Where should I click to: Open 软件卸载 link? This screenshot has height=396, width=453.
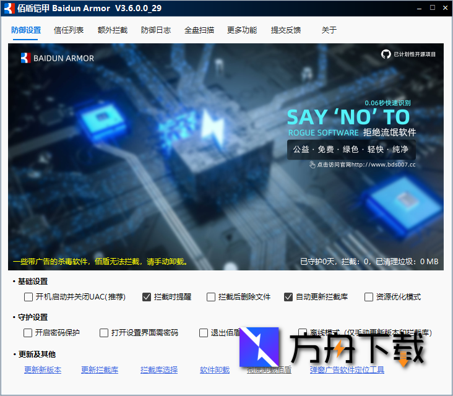(215, 370)
